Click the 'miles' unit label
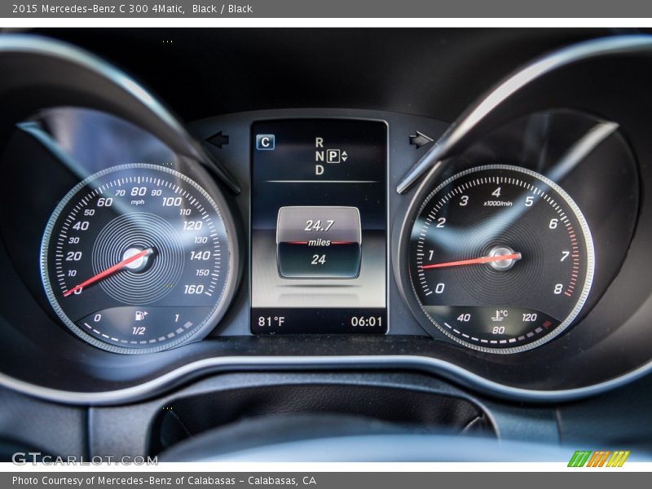The width and height of the screenshot is (652, 489). pos(319,242)
